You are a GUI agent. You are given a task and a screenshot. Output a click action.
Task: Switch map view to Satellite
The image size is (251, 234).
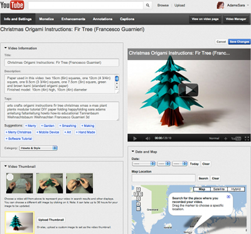tap(219, 189)
